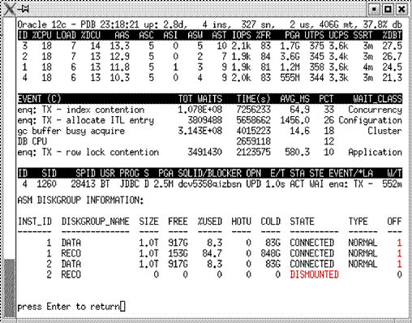Select the WAIT_CLASS column header
Viewport: 412px width, 323px height.
coord(377,99)
